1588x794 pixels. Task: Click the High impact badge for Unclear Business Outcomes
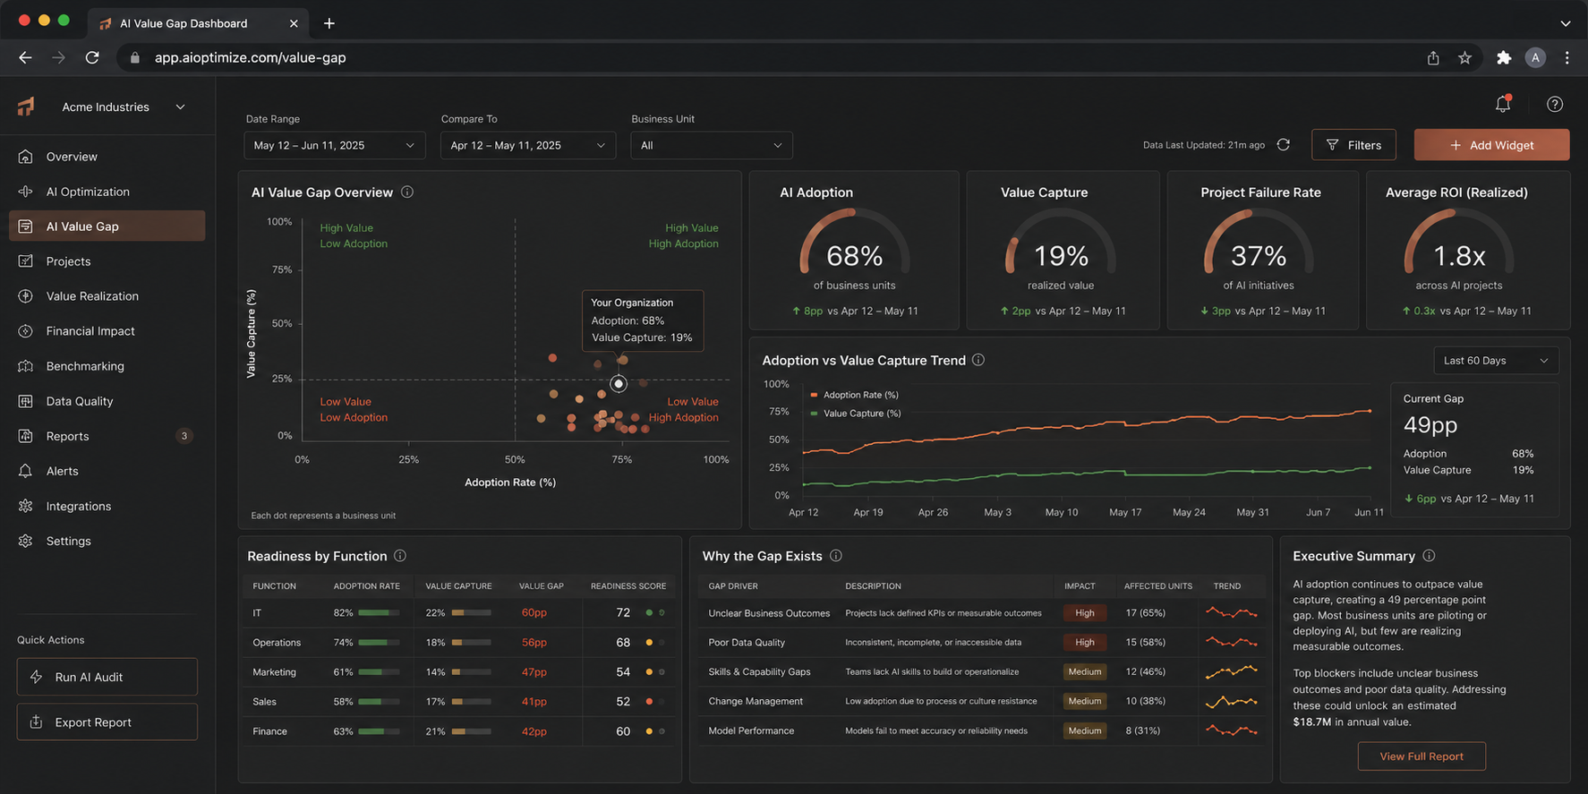pyautogui.click(x=1085, y=613)
